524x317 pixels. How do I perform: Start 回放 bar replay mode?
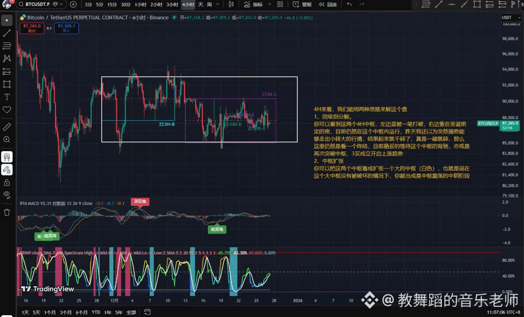(x=327, y=4)
